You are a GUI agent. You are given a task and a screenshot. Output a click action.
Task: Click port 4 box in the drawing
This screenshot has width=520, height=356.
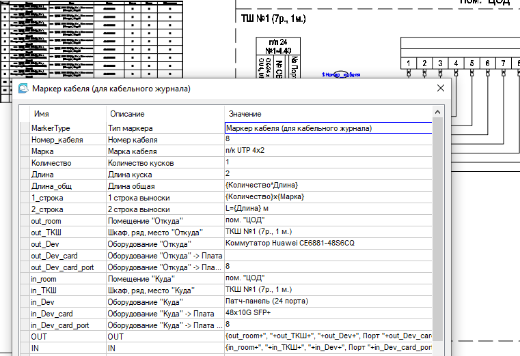[456, 63]
